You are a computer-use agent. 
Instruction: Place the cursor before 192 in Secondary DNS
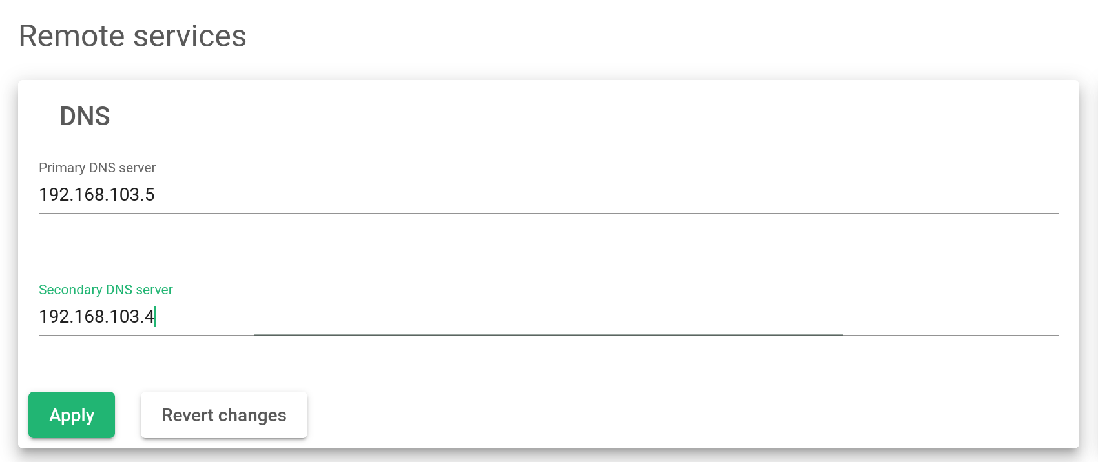39,317
